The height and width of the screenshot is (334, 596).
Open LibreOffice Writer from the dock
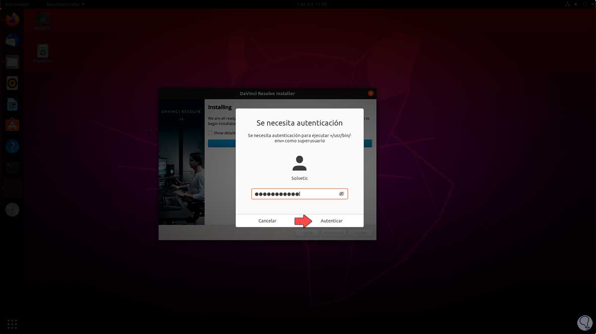[x=12, y=105]
